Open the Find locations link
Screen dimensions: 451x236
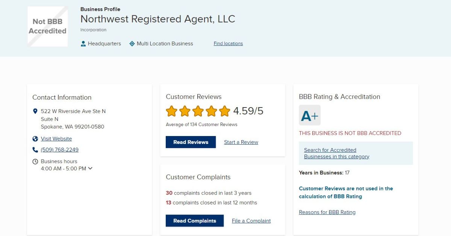click(x=228, y=43)
